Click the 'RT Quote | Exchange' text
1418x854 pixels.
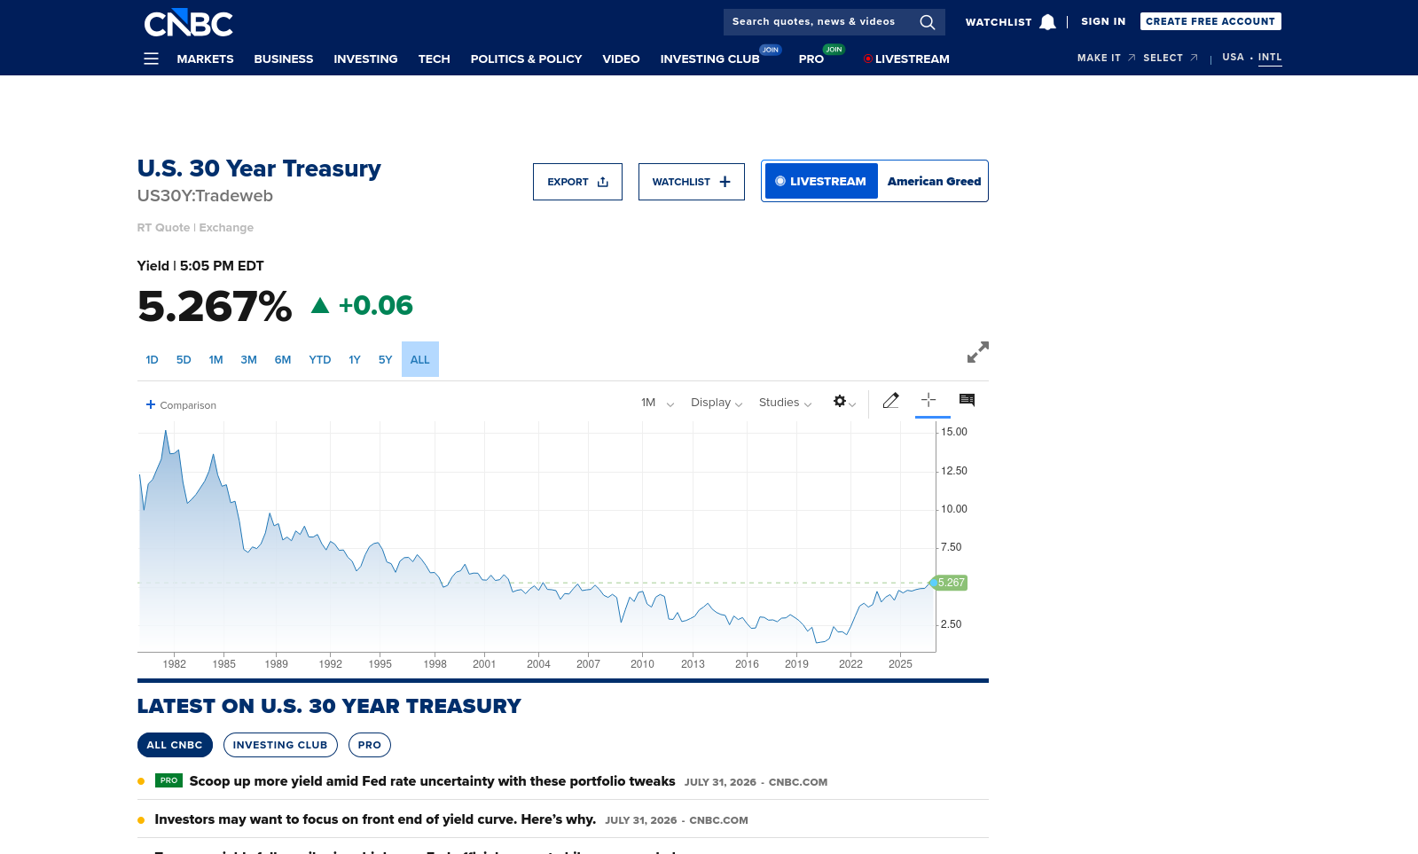pos(195,228)
